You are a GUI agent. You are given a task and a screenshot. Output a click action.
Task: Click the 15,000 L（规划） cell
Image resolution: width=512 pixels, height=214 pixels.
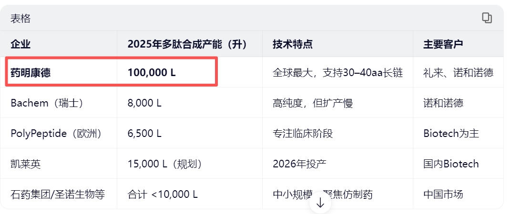[x=165, y=164]
